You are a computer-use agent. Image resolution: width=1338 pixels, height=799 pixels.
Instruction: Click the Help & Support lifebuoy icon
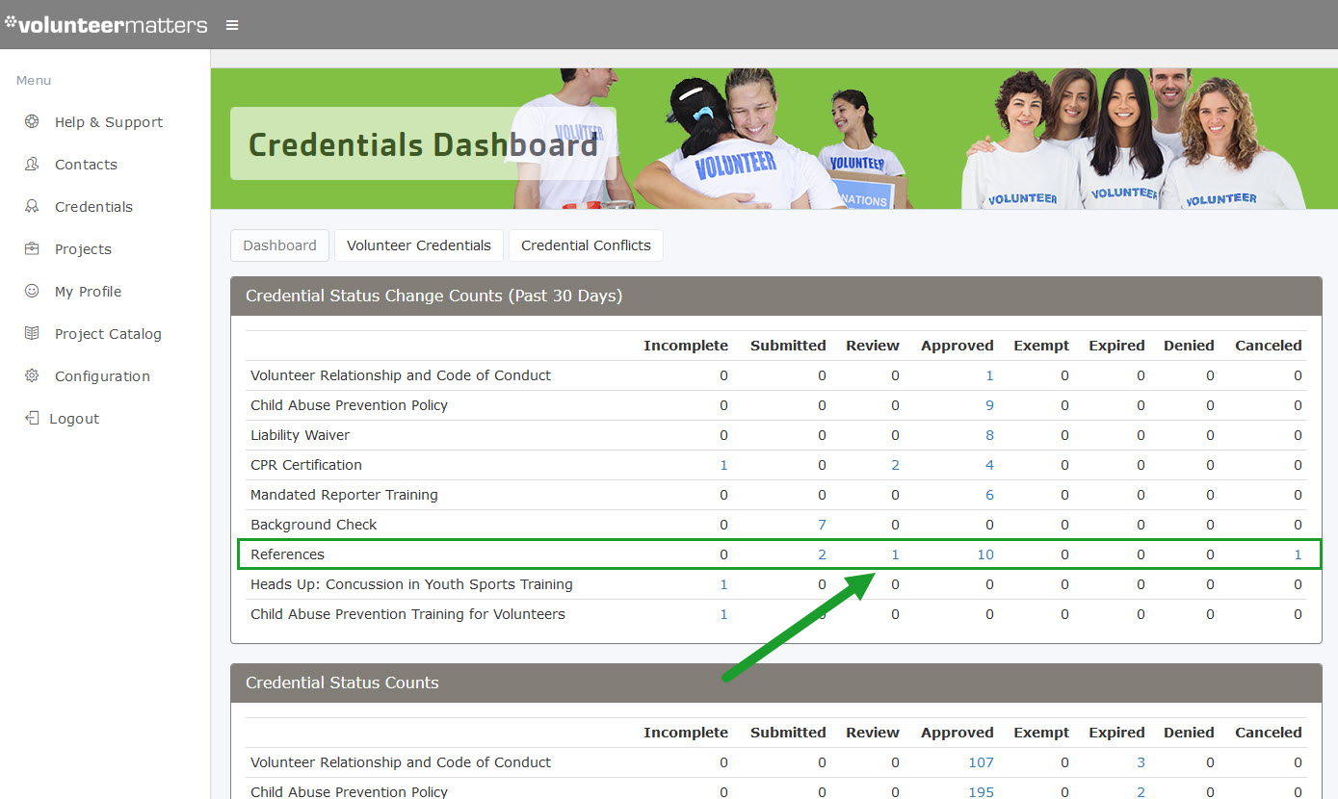pos(32,121)
